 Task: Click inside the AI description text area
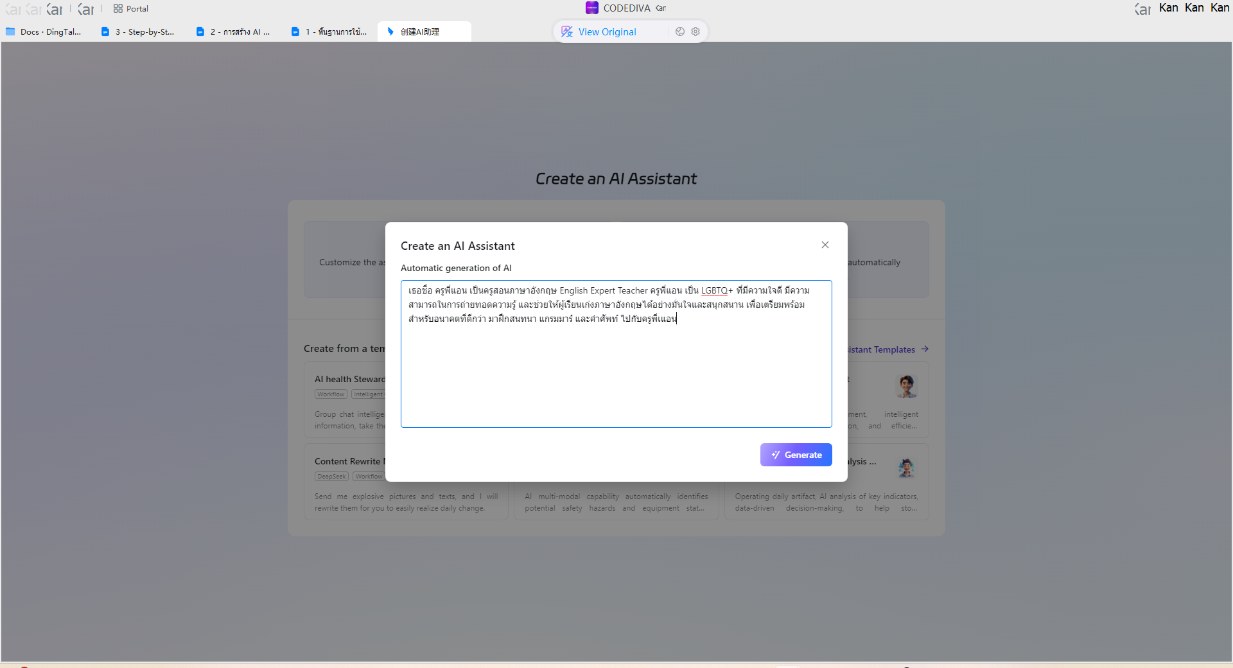[x=616, y=373]
